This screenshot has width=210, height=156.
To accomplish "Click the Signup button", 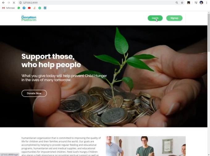I will pos(174,18).
